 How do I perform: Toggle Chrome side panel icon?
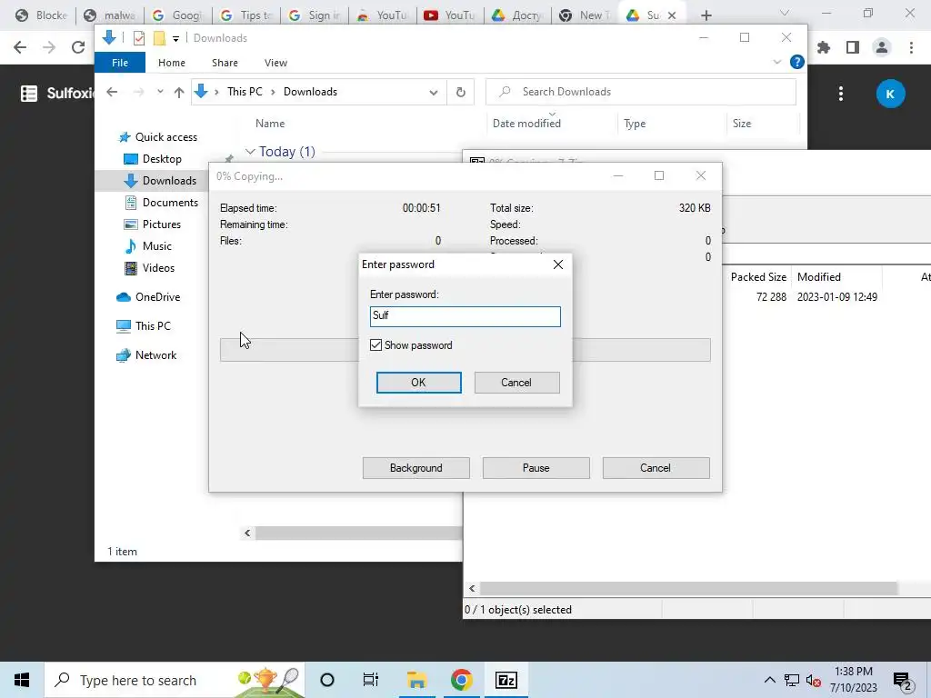coord(853,47)
